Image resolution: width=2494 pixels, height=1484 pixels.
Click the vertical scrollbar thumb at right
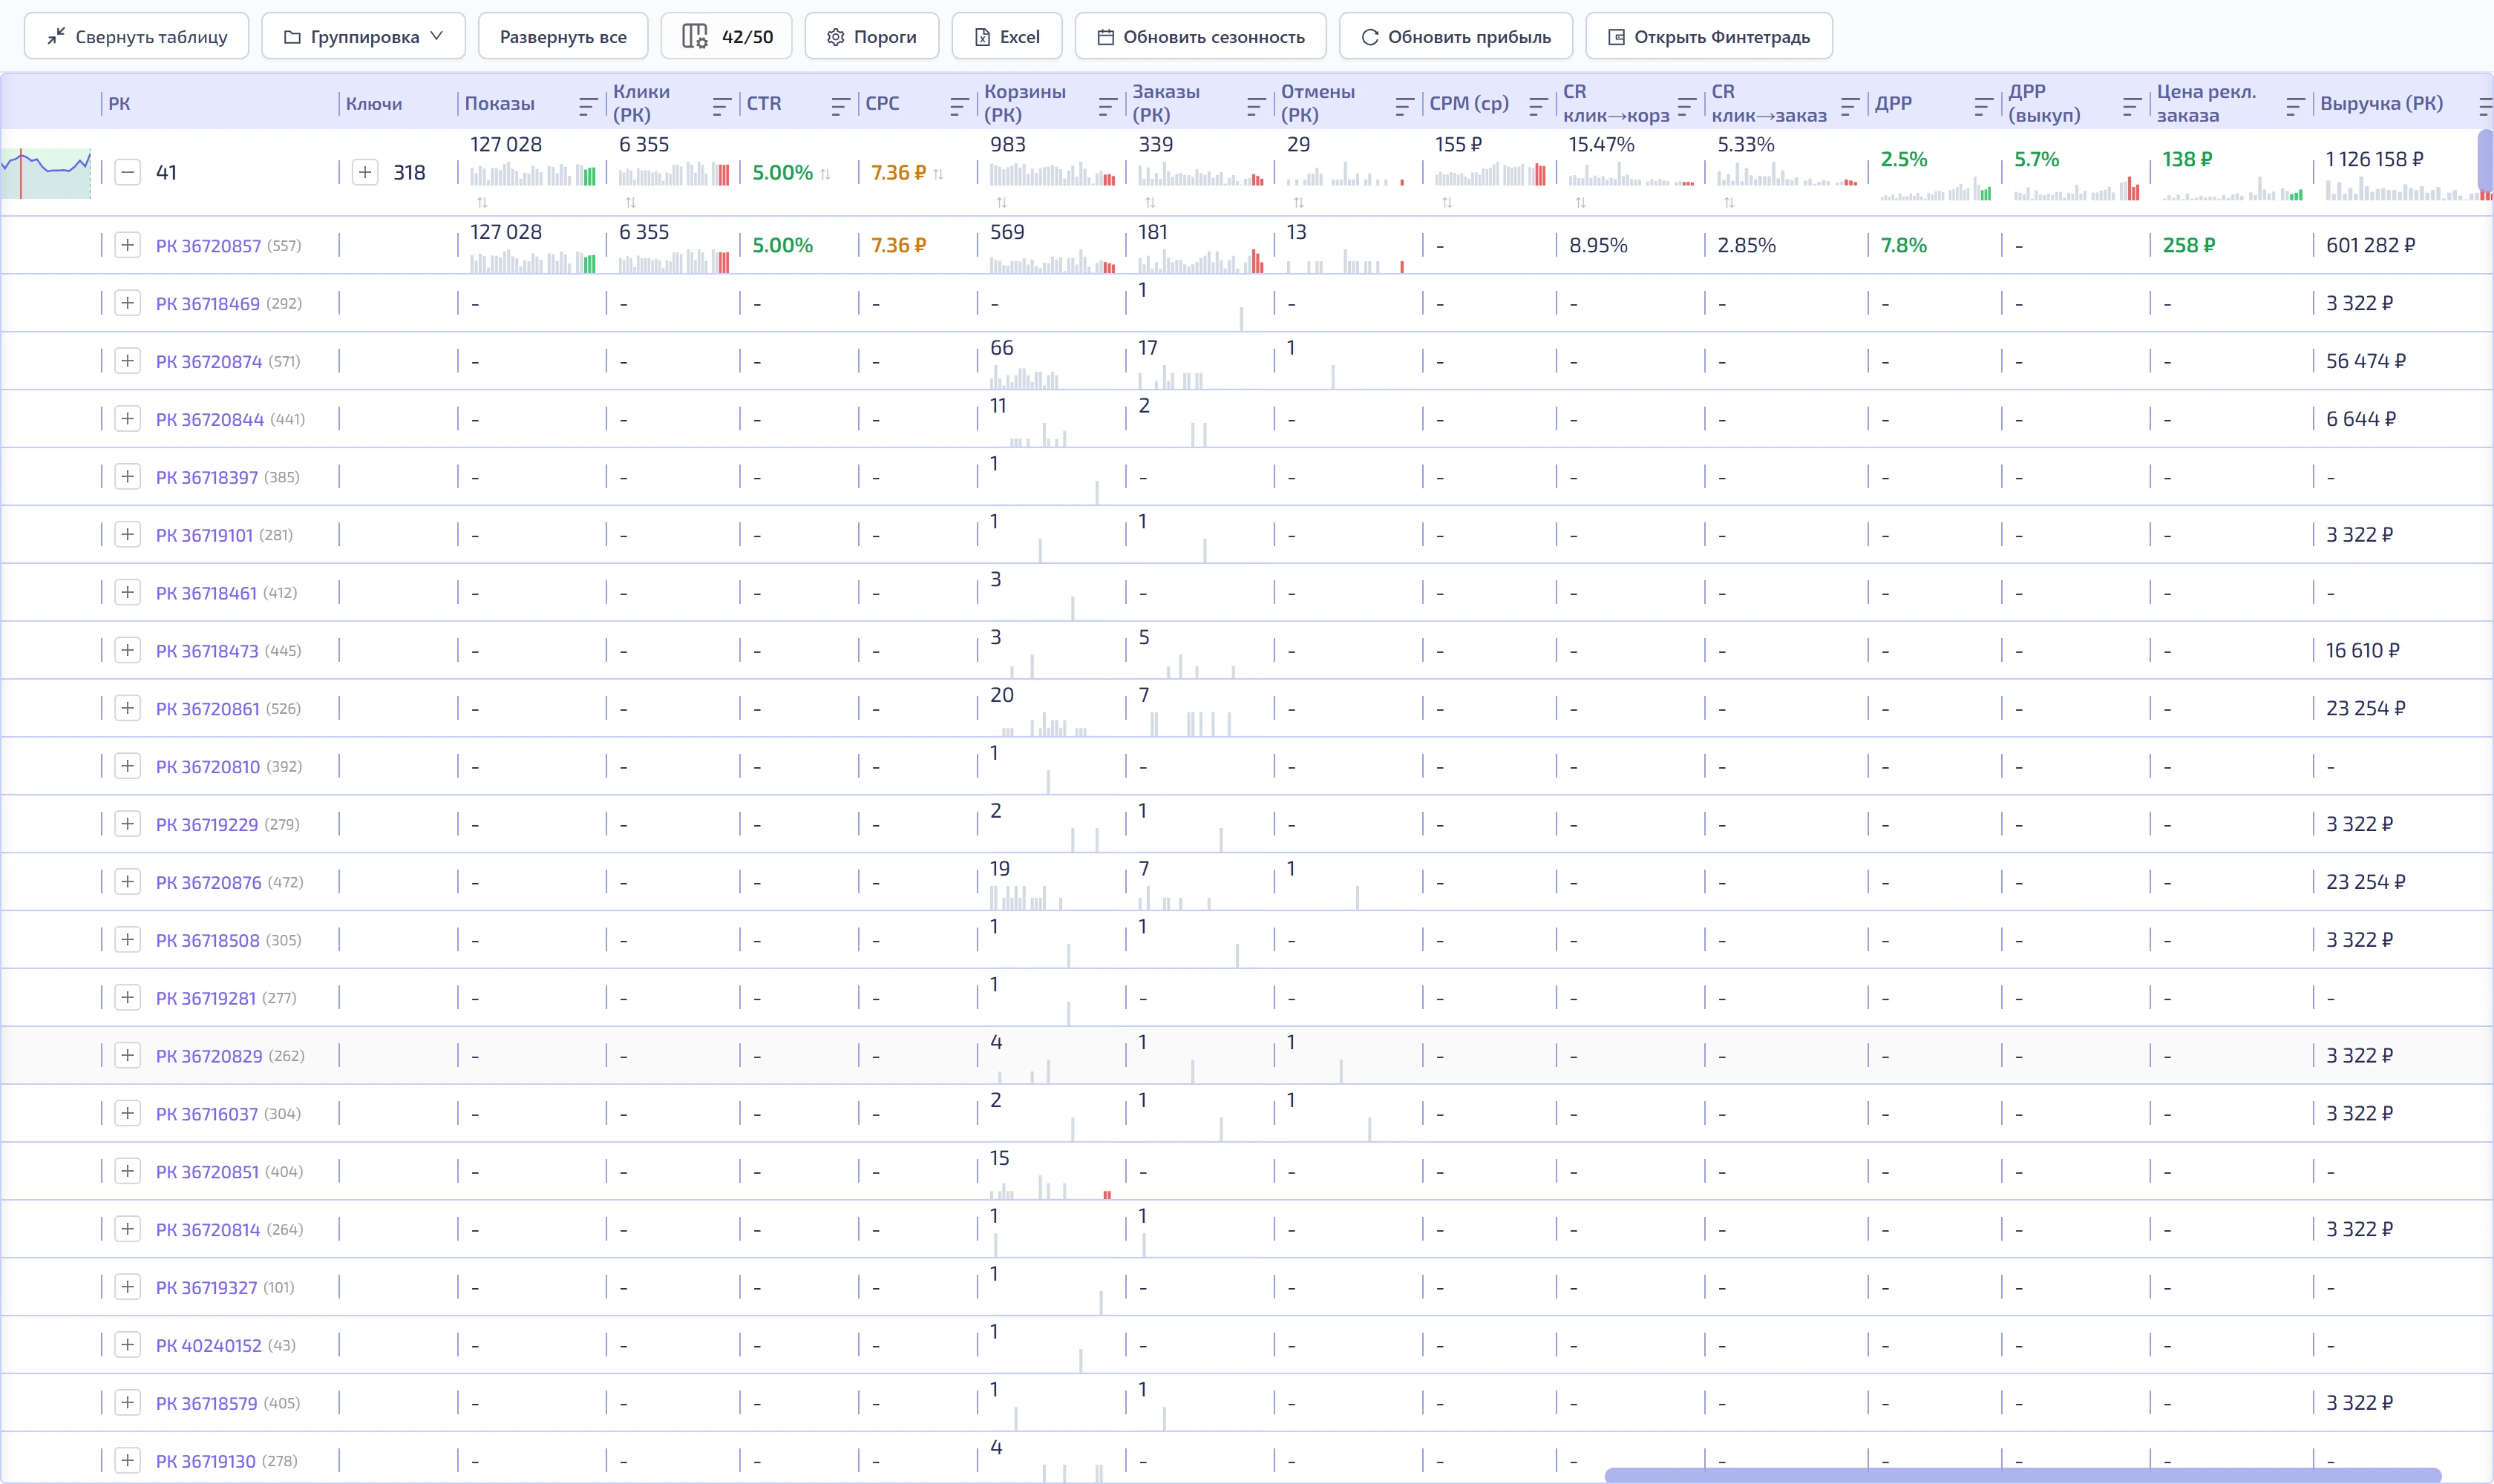(2485, 160)
